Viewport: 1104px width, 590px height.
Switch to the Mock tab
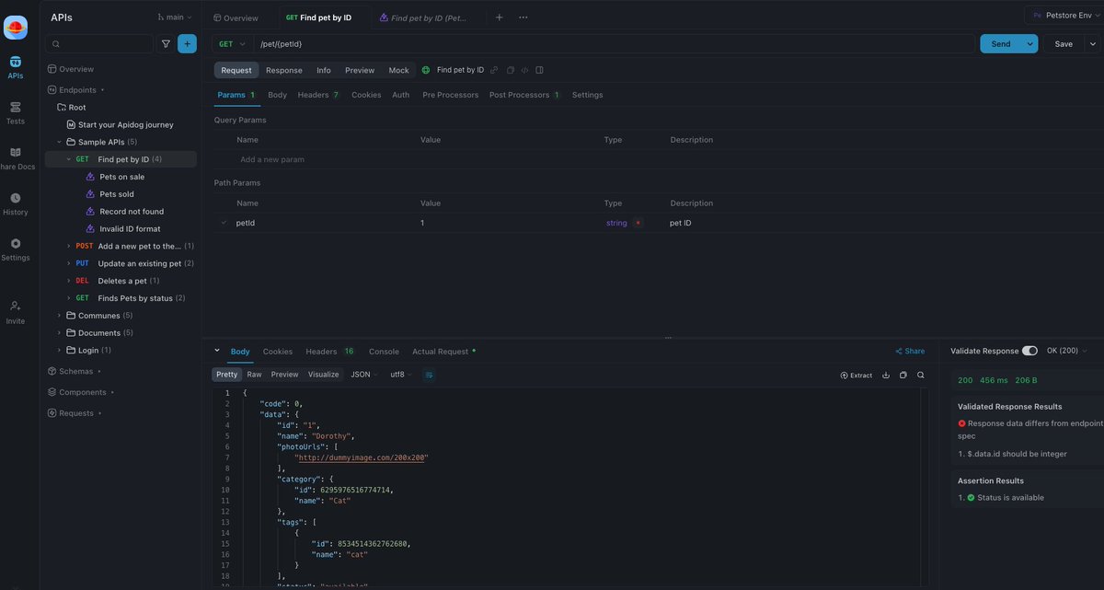tap(398, 70)
